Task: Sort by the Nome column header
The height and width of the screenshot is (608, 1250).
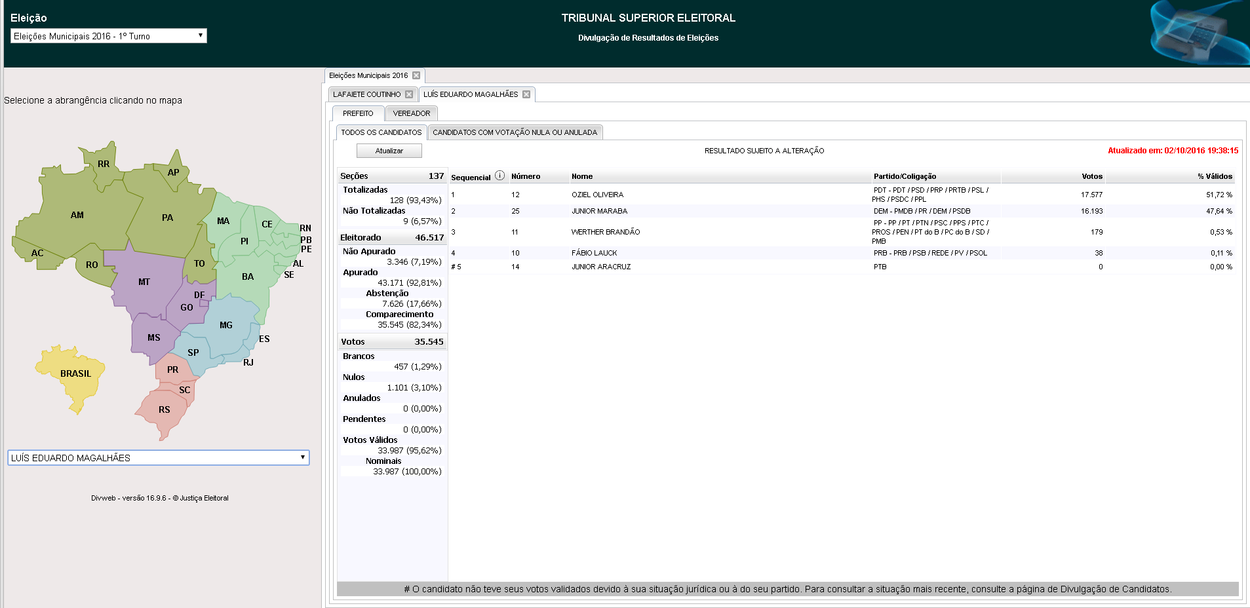Action: click(581, 176)
